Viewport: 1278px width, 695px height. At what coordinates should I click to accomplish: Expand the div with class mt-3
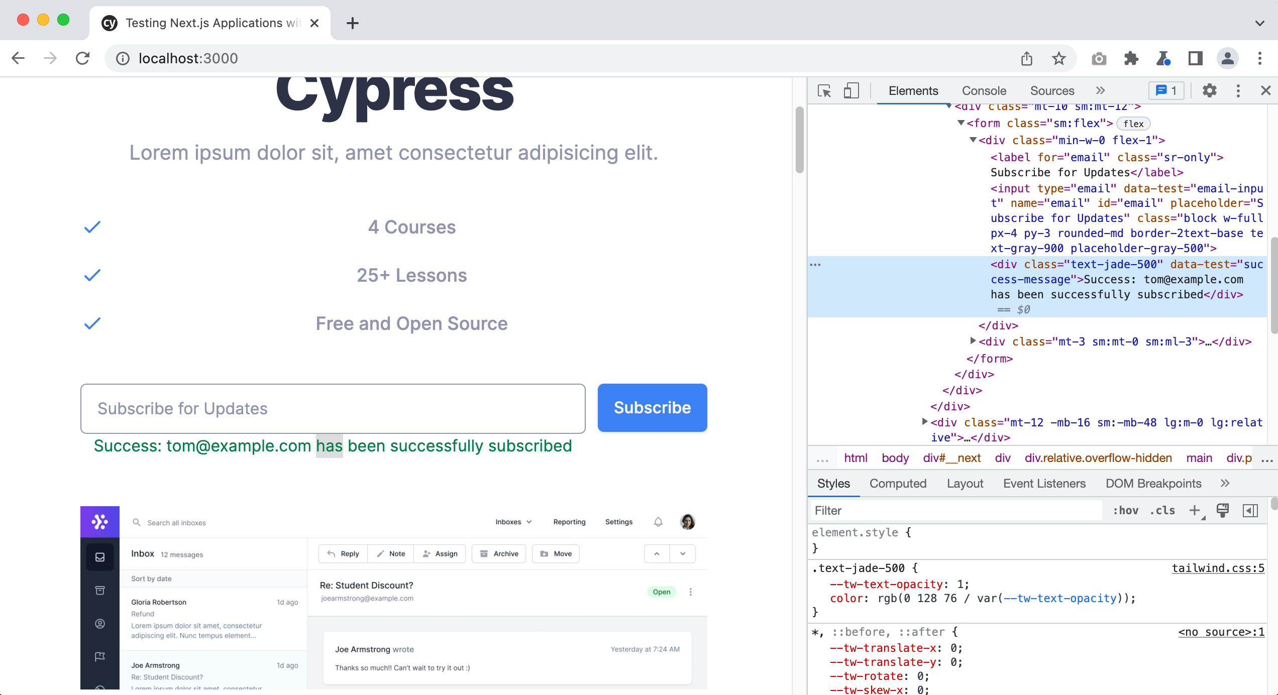point(973,341)
